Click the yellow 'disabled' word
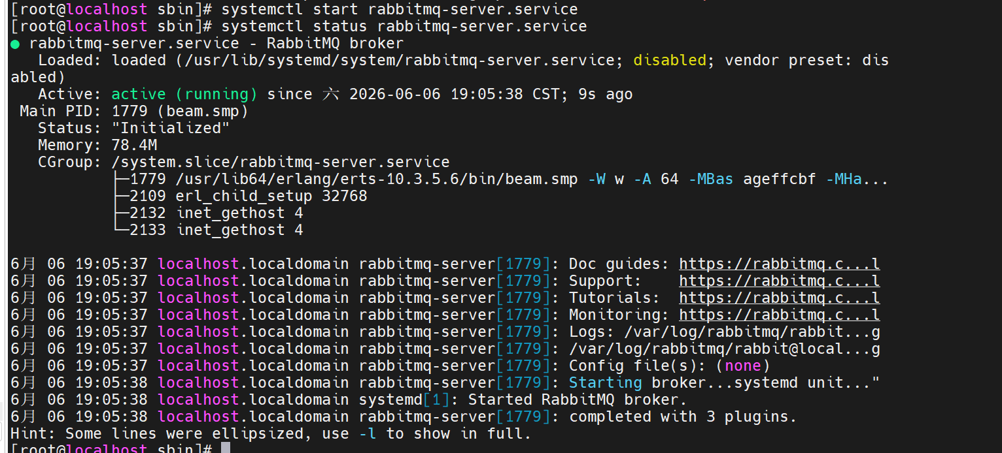 pyautogui.click(x=670, y=61)
